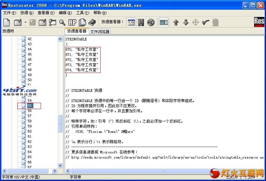Click resource tree scroll-down arrow
Viewport: 266px width, 181px height.
pyautogui.click(x=60, y=165)
